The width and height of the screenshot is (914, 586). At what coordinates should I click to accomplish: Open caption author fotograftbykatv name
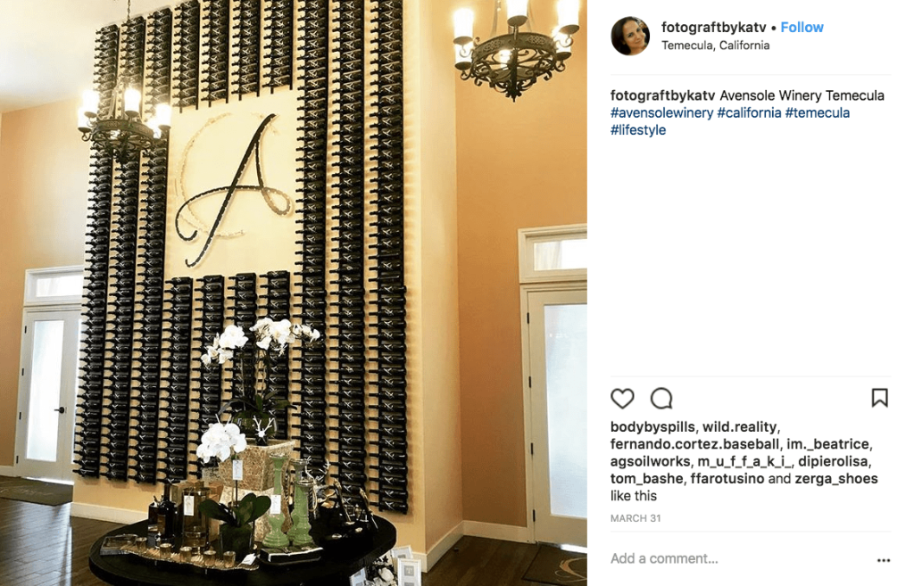click(x=663, y=95)
